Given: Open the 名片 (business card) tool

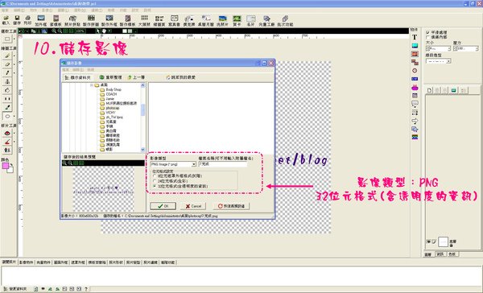Looking at the screenshot, I should coord(250,20).
